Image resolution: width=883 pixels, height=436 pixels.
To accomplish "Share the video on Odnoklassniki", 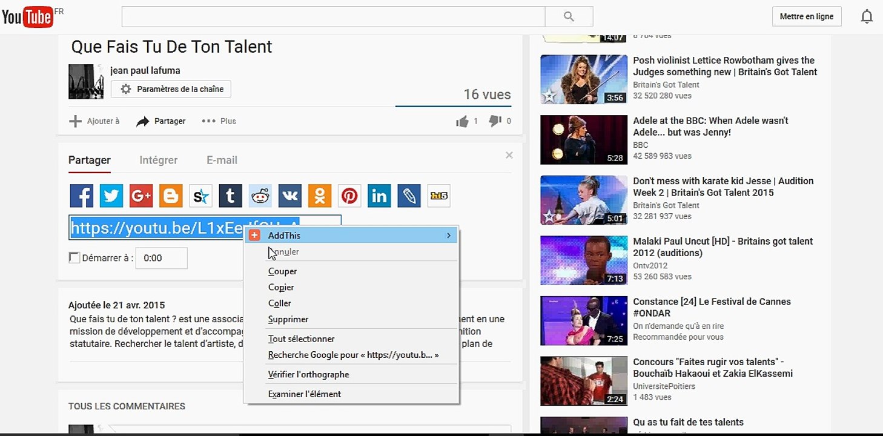I will pyautogui.click(x=320, y=196).
